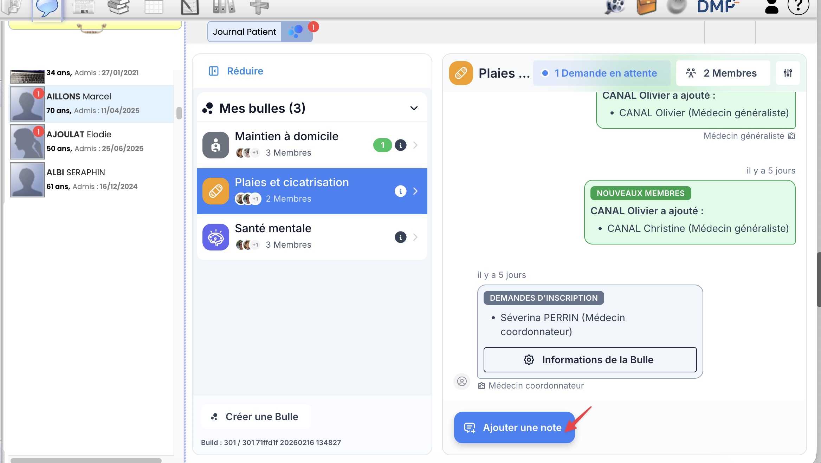The image size is (821, 463).
Task: Switch to the Journal Patient tab
Action: click(244, 32)
